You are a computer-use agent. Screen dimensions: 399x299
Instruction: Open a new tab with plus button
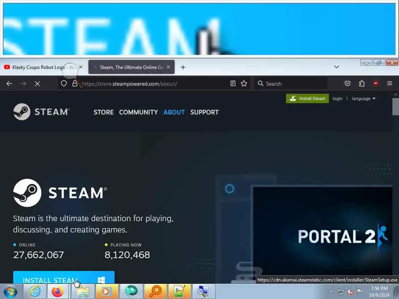point(183,67)
